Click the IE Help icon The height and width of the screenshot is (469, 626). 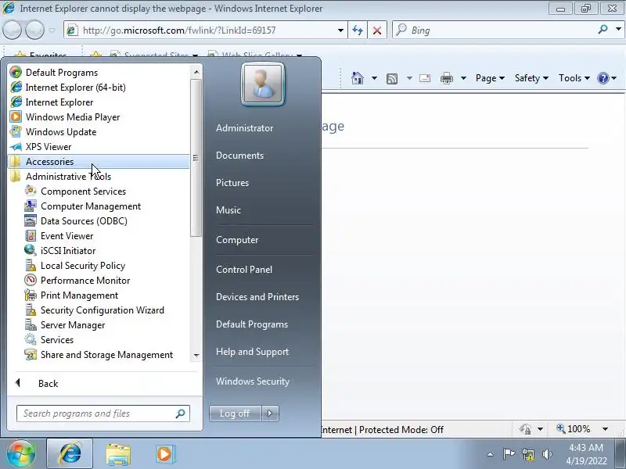click(x=603, y=78)
